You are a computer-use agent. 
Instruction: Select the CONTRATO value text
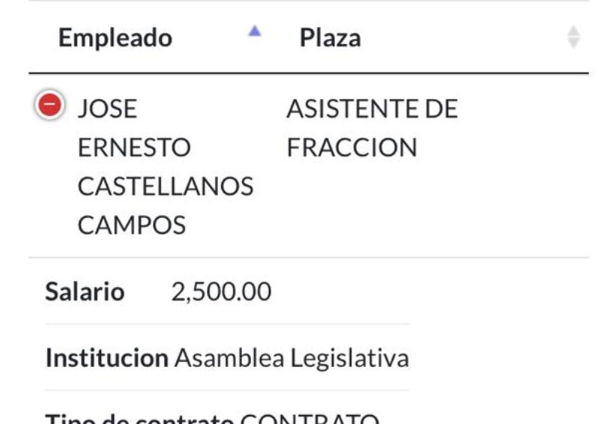309,418
